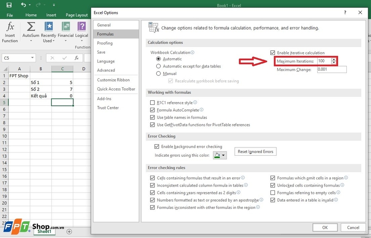Open Trust Center category

click(x=116, y=108)
